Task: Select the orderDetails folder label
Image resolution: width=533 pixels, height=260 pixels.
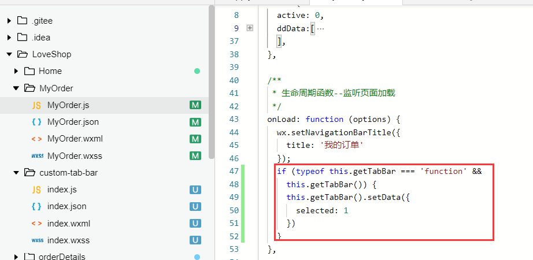Action: click(x=62, y=257)
